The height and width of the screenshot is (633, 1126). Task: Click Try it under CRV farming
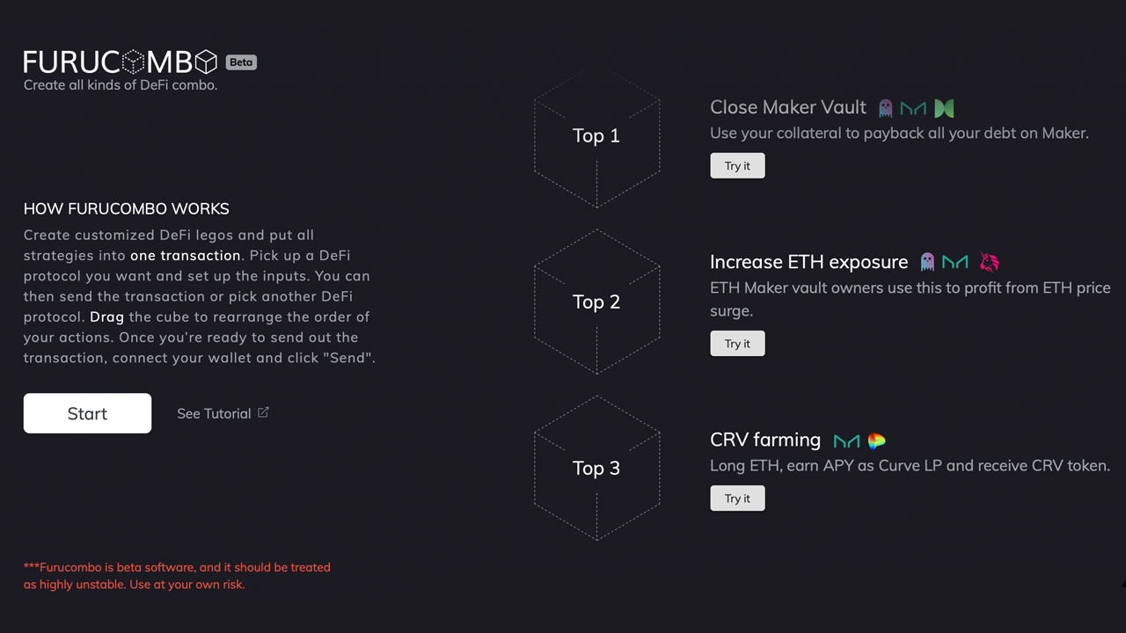(737, 498)
